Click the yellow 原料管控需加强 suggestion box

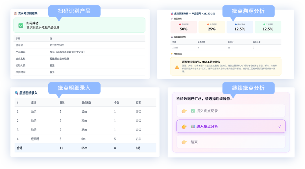(226, 66)
